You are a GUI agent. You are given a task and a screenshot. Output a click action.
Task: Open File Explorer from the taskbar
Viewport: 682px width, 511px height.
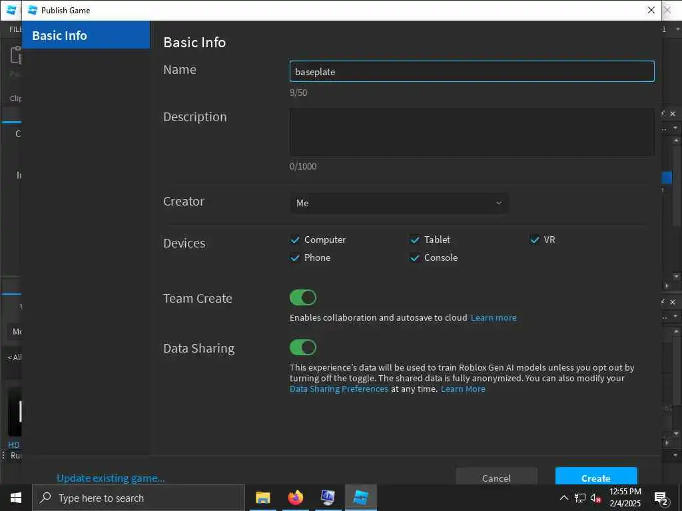pyautogui.click(x=262, y=498)
